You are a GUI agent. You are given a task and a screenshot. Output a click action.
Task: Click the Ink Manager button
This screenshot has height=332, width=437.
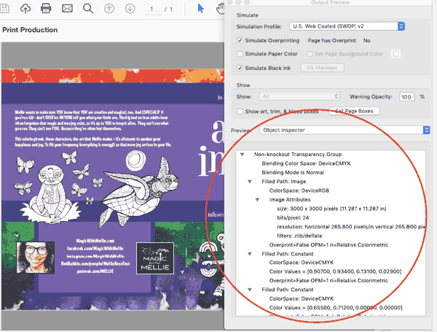click(322, 68)
